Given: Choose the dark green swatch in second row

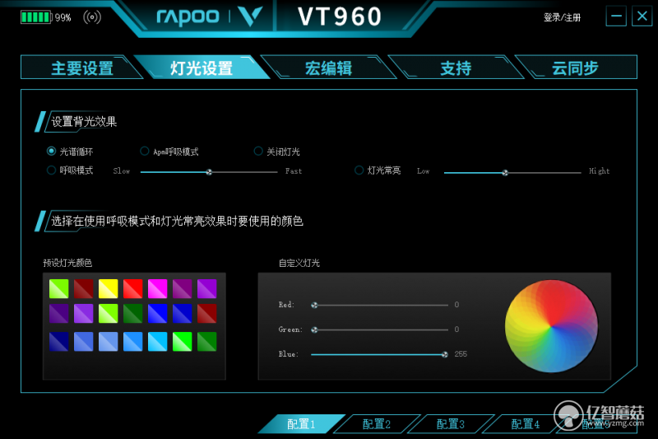Looking at the screenshot, I should (x=133, y=313).
